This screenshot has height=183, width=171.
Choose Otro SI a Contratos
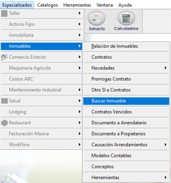[x=126, y=90]
